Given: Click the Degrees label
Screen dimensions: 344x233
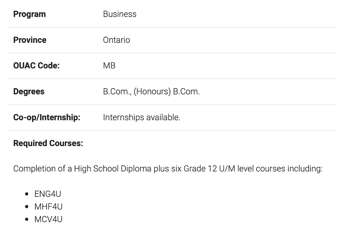Looking at the screenshot, I should 29,92.
